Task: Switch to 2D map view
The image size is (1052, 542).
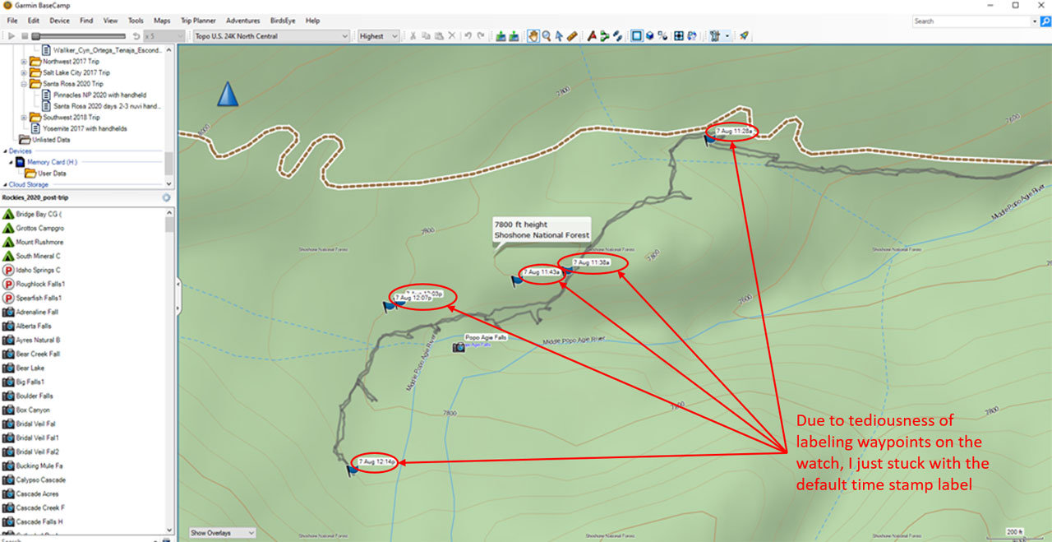Action: point(636,36)
